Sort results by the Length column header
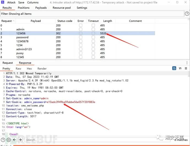This screenshot has width=190, height=146. 107,21
